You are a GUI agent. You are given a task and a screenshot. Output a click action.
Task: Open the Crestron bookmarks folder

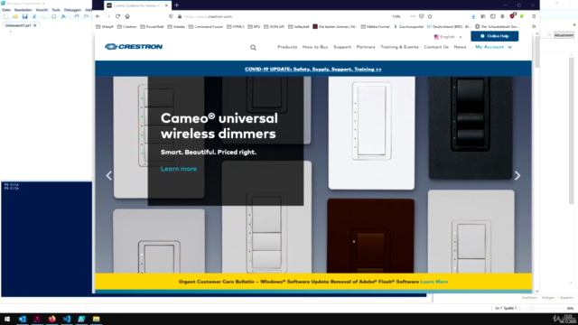click(x=126, y=26)
